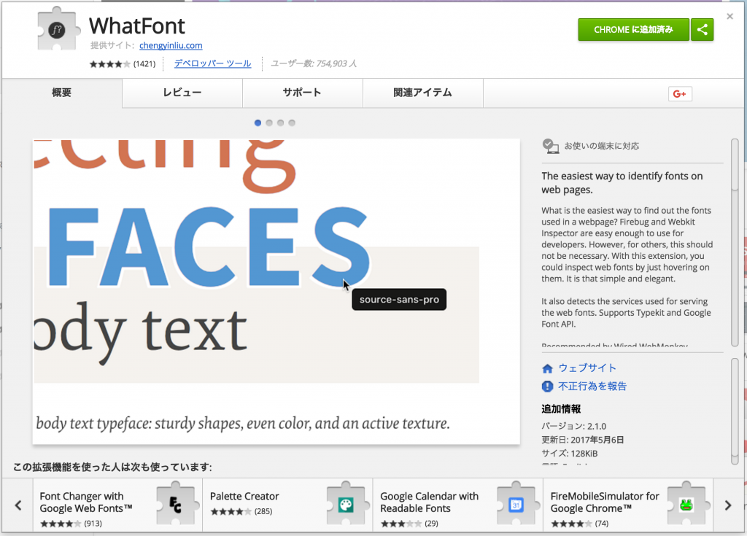
Task: Click the バージョン: 2.1.0 text
Action: [x=573, y=426]
